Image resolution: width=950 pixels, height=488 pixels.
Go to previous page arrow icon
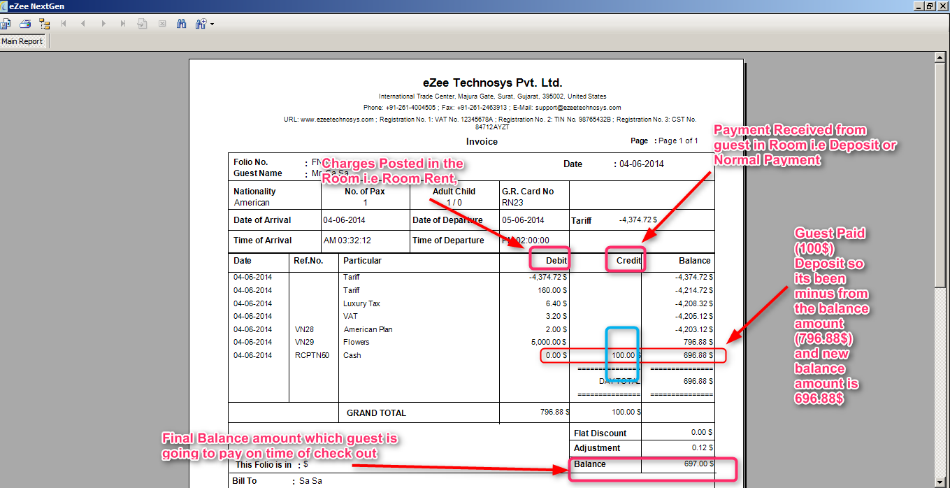pyautogui.click(x=83, y=24)
